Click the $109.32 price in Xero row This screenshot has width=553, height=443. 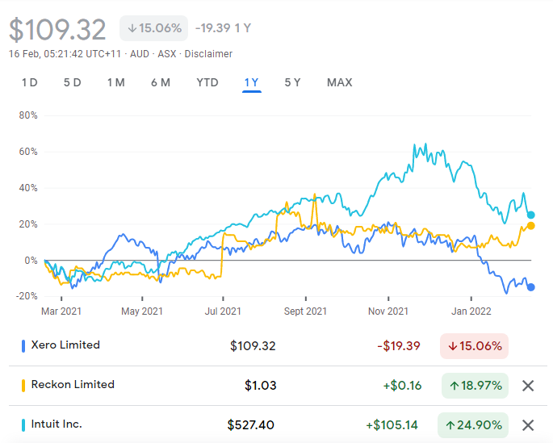click(x=253, y=346)
